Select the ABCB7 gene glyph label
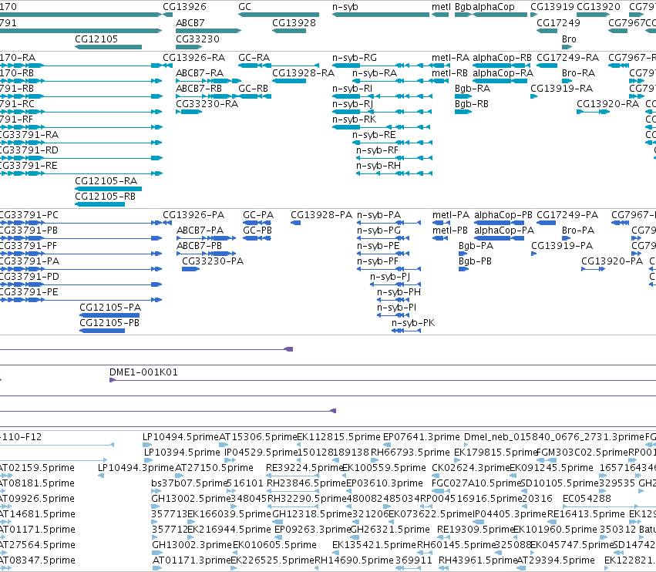 click(190, 23)
